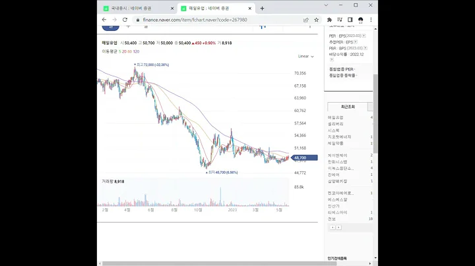
Task: Click the 48,700 current price marker
Action: (x=304, y=158)
